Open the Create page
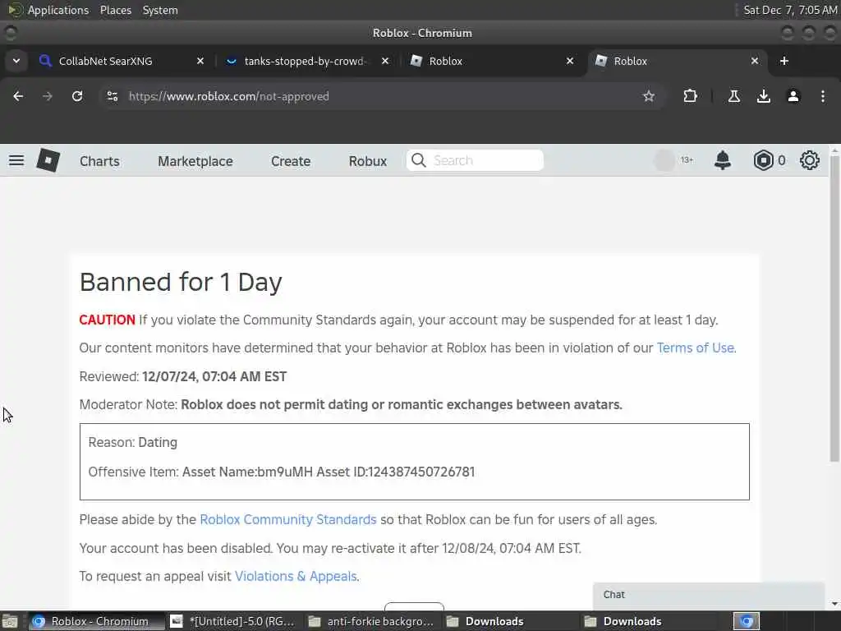This screenshot has height=631, width=841. [x=291, y=161]
